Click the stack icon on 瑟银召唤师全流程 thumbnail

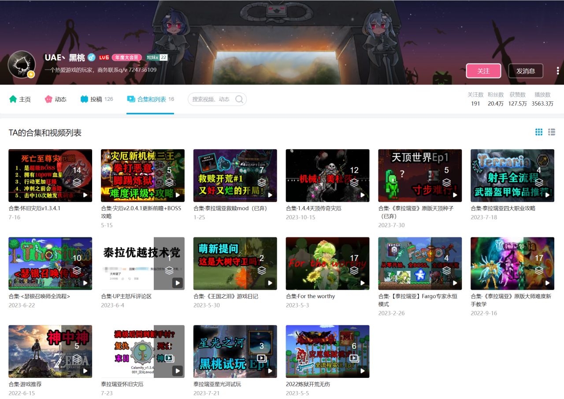click(77, 270)
